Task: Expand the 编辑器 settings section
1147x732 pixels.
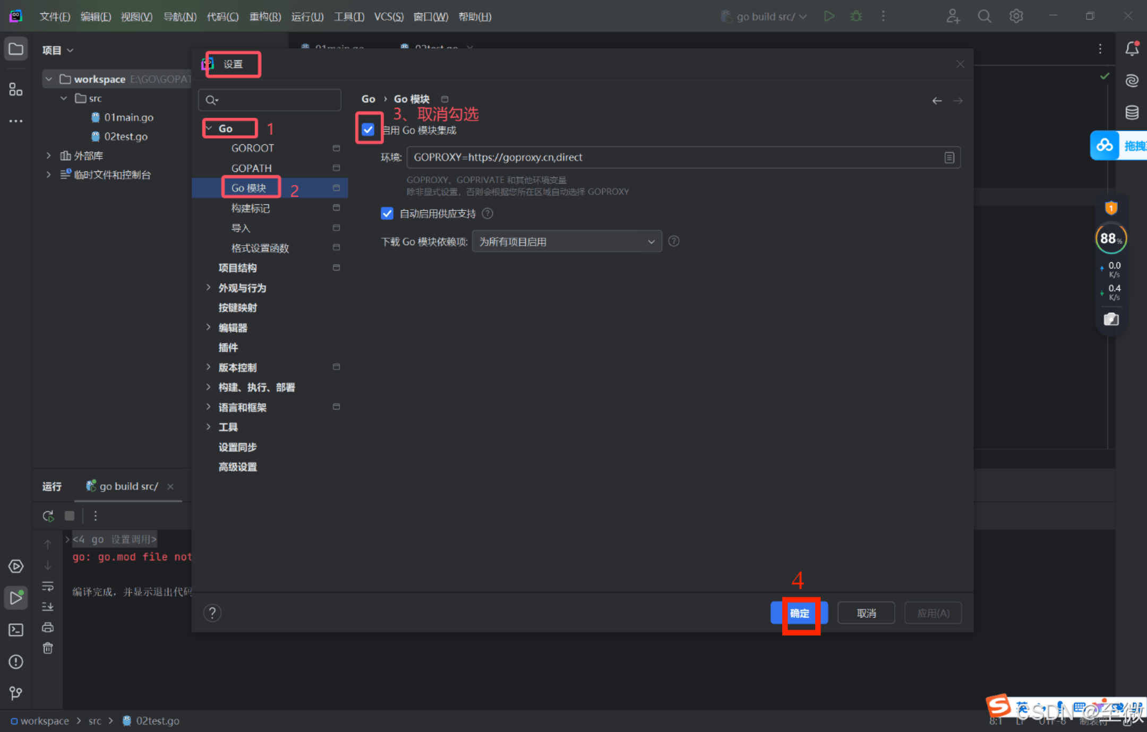Action: [208, 327]
